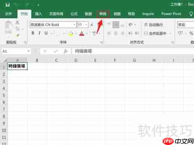
Task: Click the Copy icon
Action: 17,29
